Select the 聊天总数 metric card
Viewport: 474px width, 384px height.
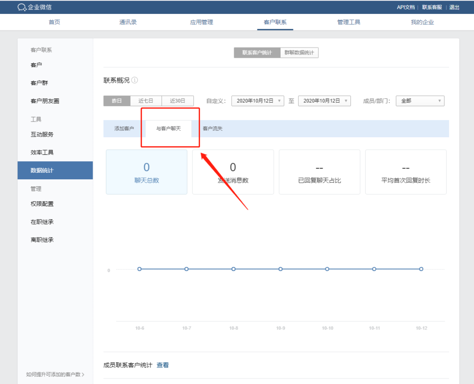point(147,172)
